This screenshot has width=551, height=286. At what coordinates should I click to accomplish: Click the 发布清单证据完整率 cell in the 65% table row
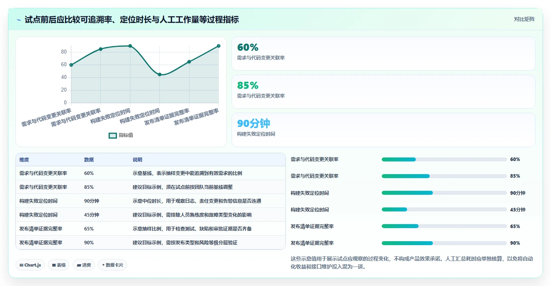pyautogui.click(x=41, y=229)
